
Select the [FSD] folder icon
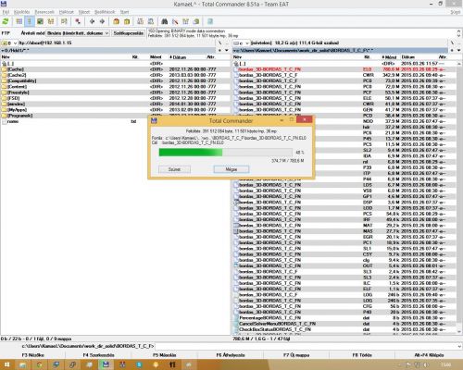point(4,98)
